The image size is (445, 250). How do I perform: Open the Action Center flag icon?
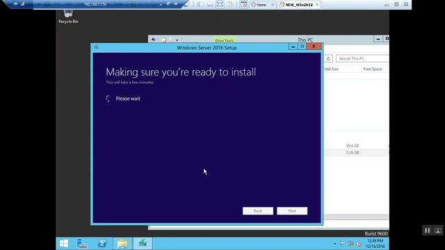[343, 244]
